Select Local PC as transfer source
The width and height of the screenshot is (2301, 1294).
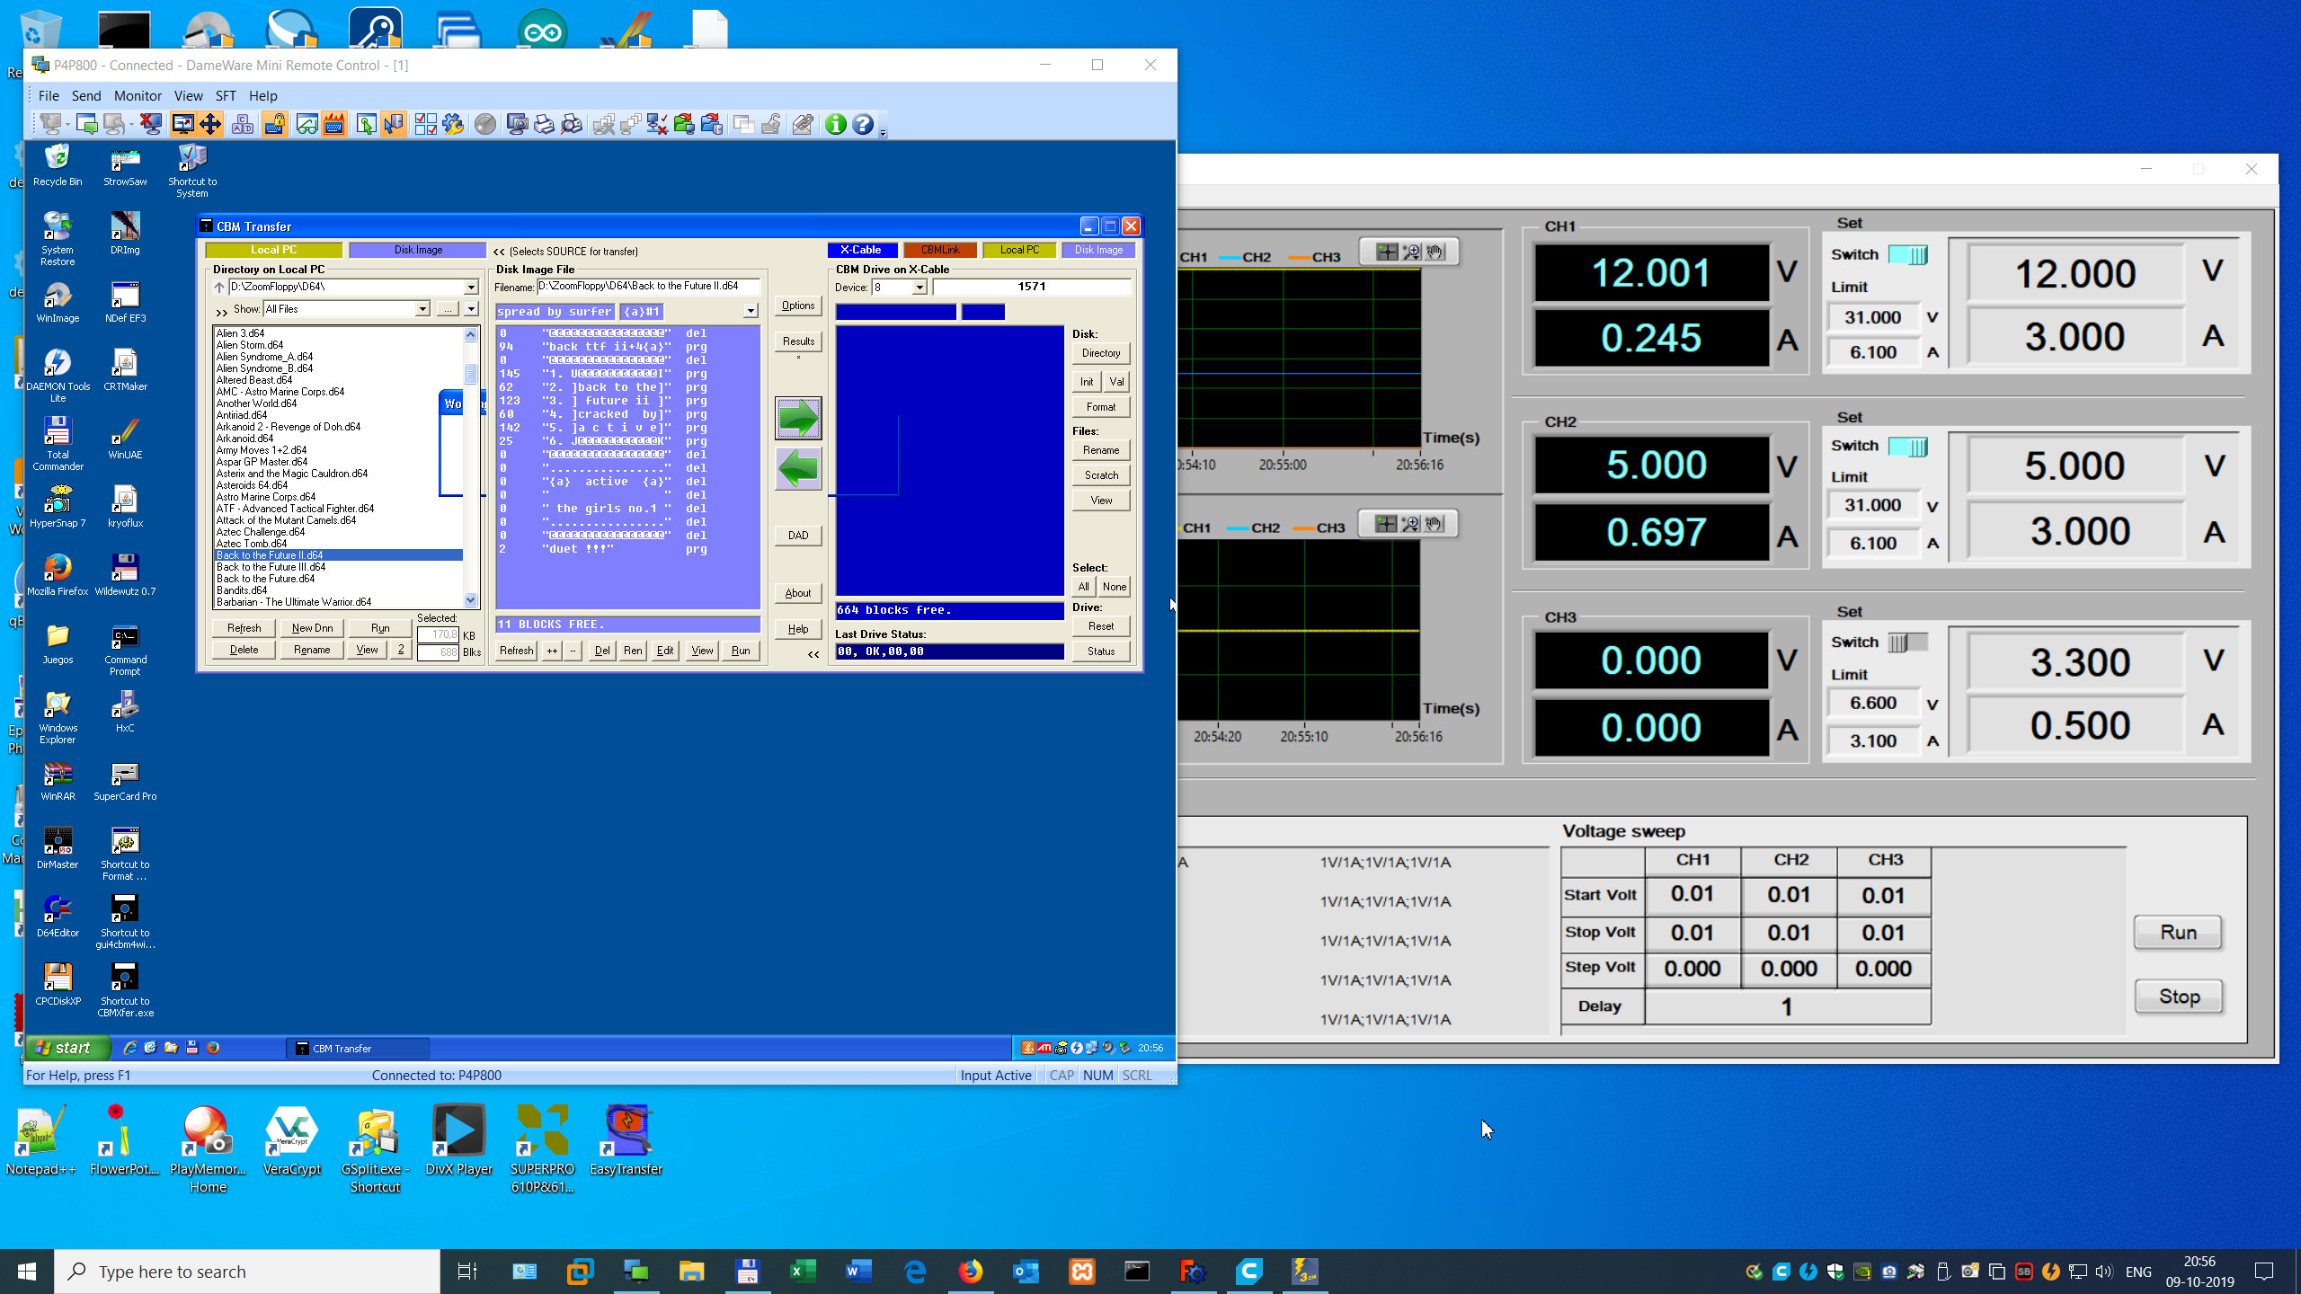click(x=273, y=250)
